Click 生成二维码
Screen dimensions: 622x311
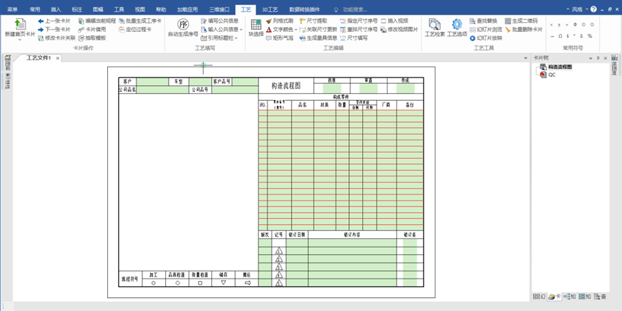click(x=521, y=21)
